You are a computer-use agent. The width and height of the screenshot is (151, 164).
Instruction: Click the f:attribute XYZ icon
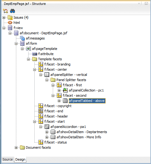[x=35, y=54]
